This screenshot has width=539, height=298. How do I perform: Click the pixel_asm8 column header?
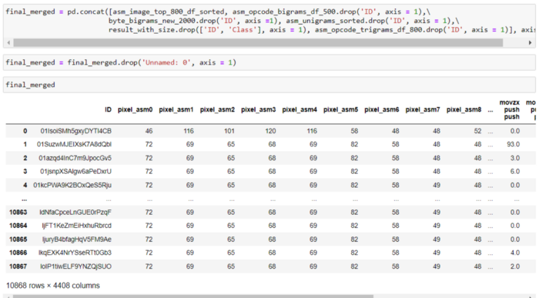point(464,109)
